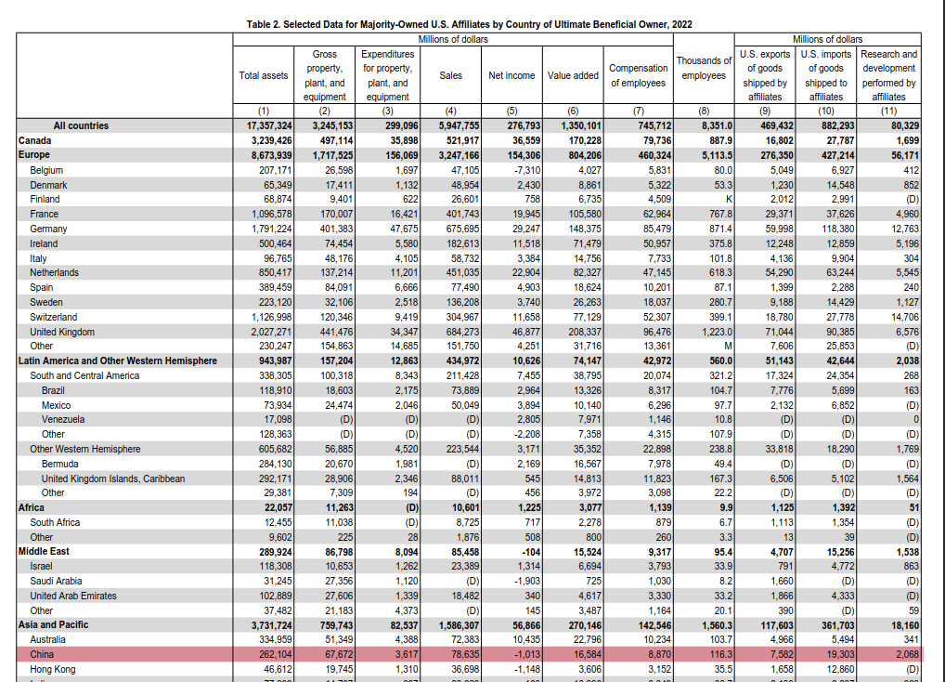This screenshot has height=682, width=945.
Task: Click 'Latin America and Other Western Hemisphere' label
Action: pos(118,361)
